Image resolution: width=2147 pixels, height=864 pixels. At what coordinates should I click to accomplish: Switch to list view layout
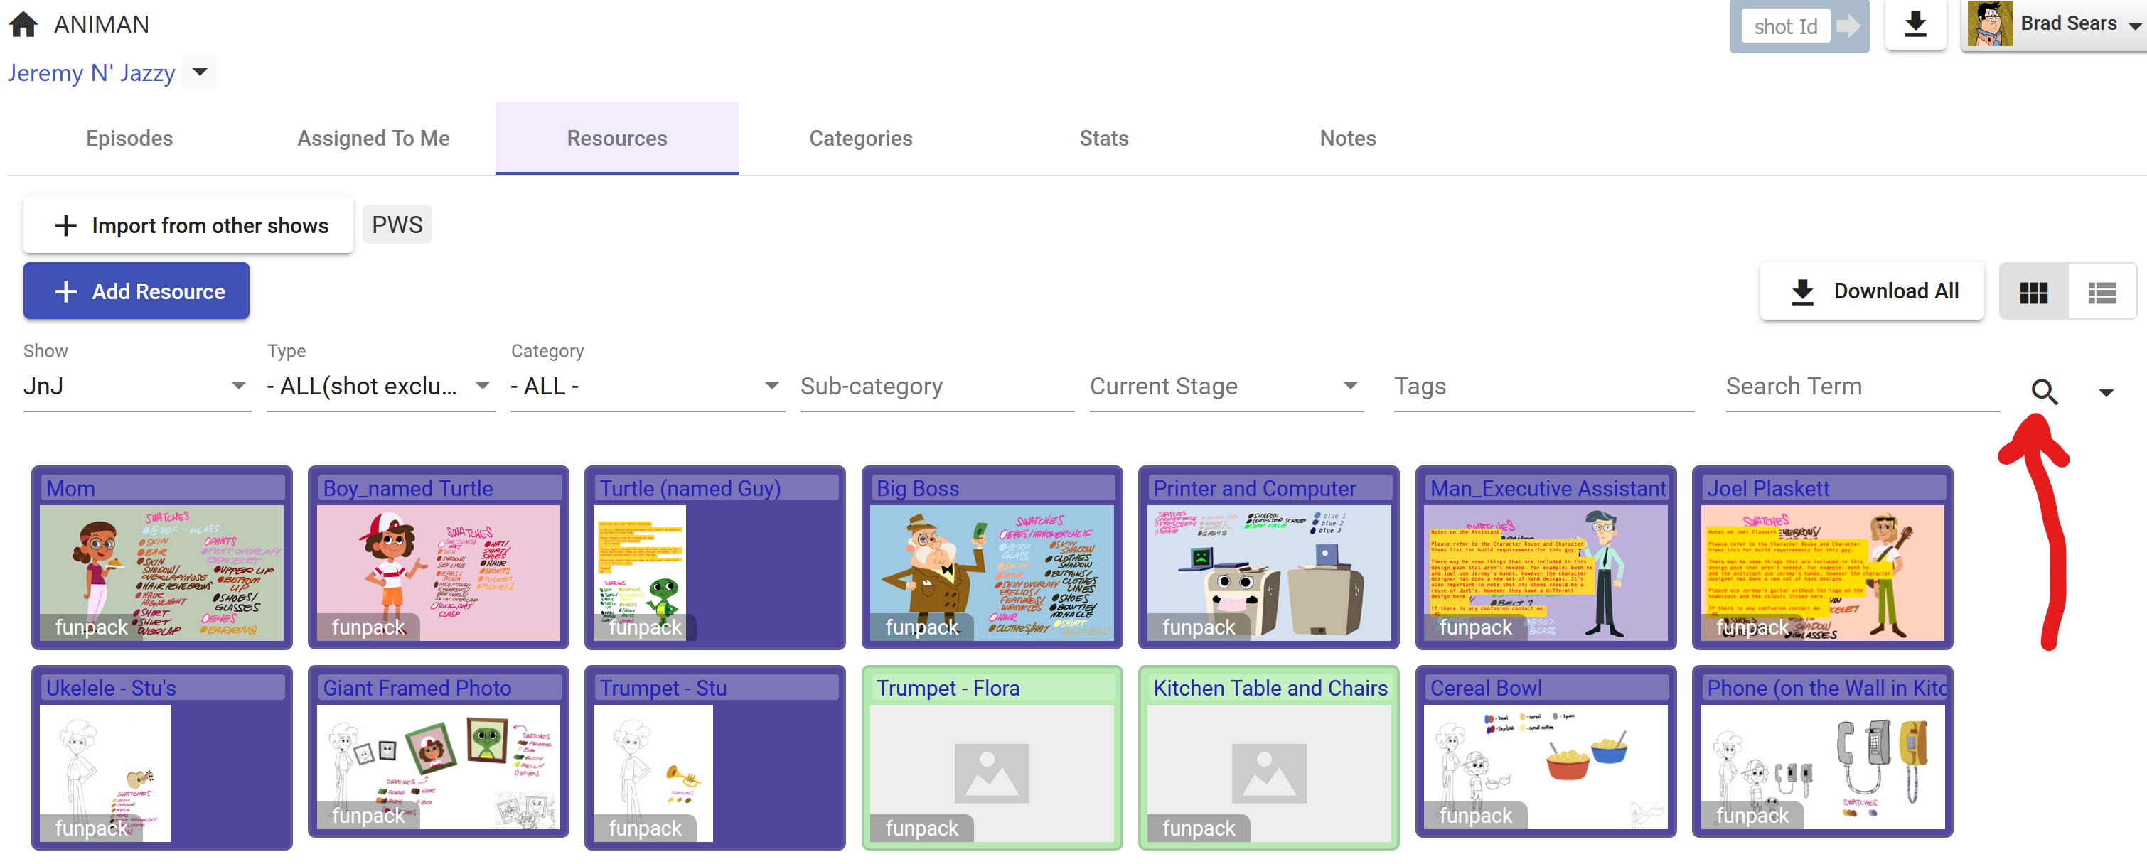(2102, 293)
